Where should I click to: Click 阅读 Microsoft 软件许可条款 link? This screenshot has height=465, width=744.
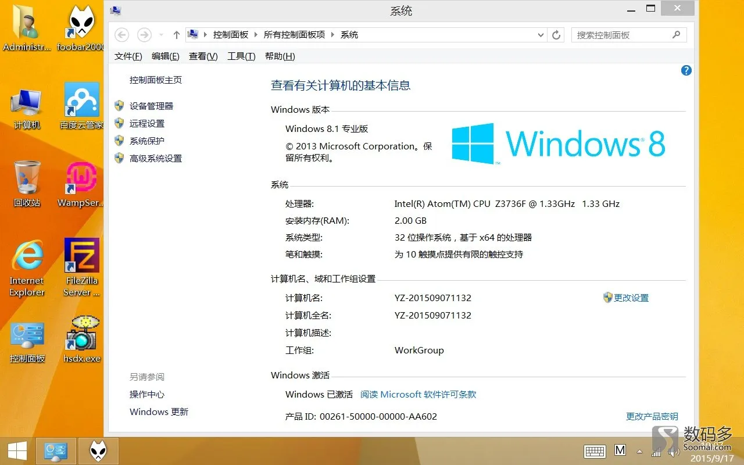point(418,395)
